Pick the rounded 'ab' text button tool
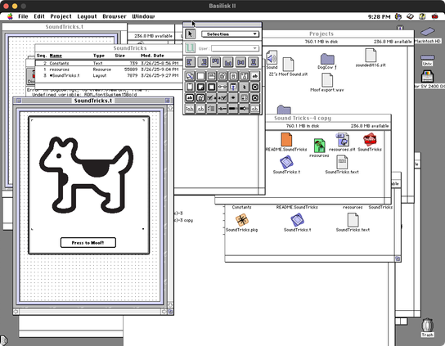Screen dimensions: 445x346 pyautogui.click(x=190, y=98)
